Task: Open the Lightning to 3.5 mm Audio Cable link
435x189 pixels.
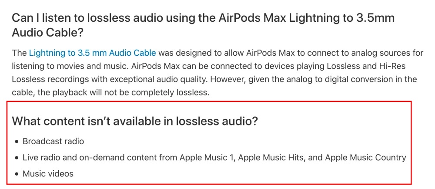Action: [92, 53]
